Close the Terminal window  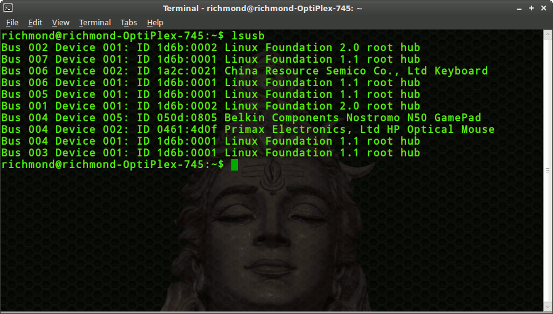tap(543, 8)
